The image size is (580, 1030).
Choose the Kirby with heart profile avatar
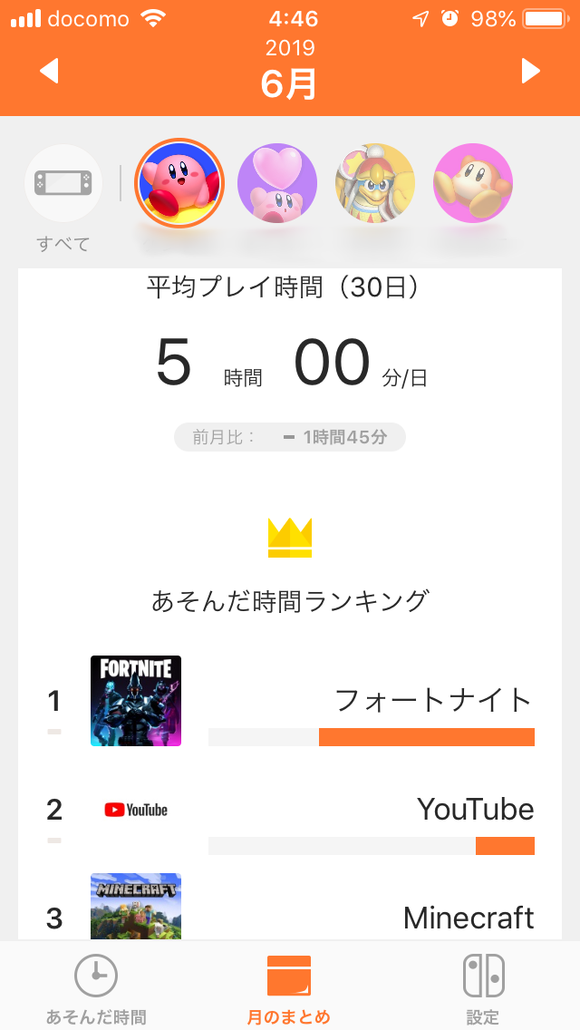pos(277,183)
